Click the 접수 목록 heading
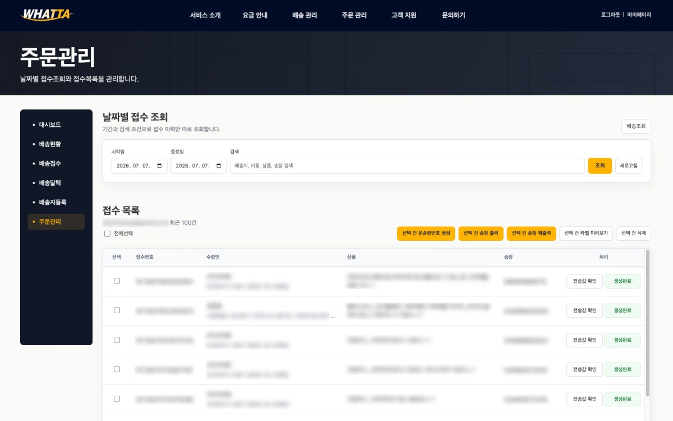Image resolution: width=673 pixels, height=421 pixels. click(121, 210)
